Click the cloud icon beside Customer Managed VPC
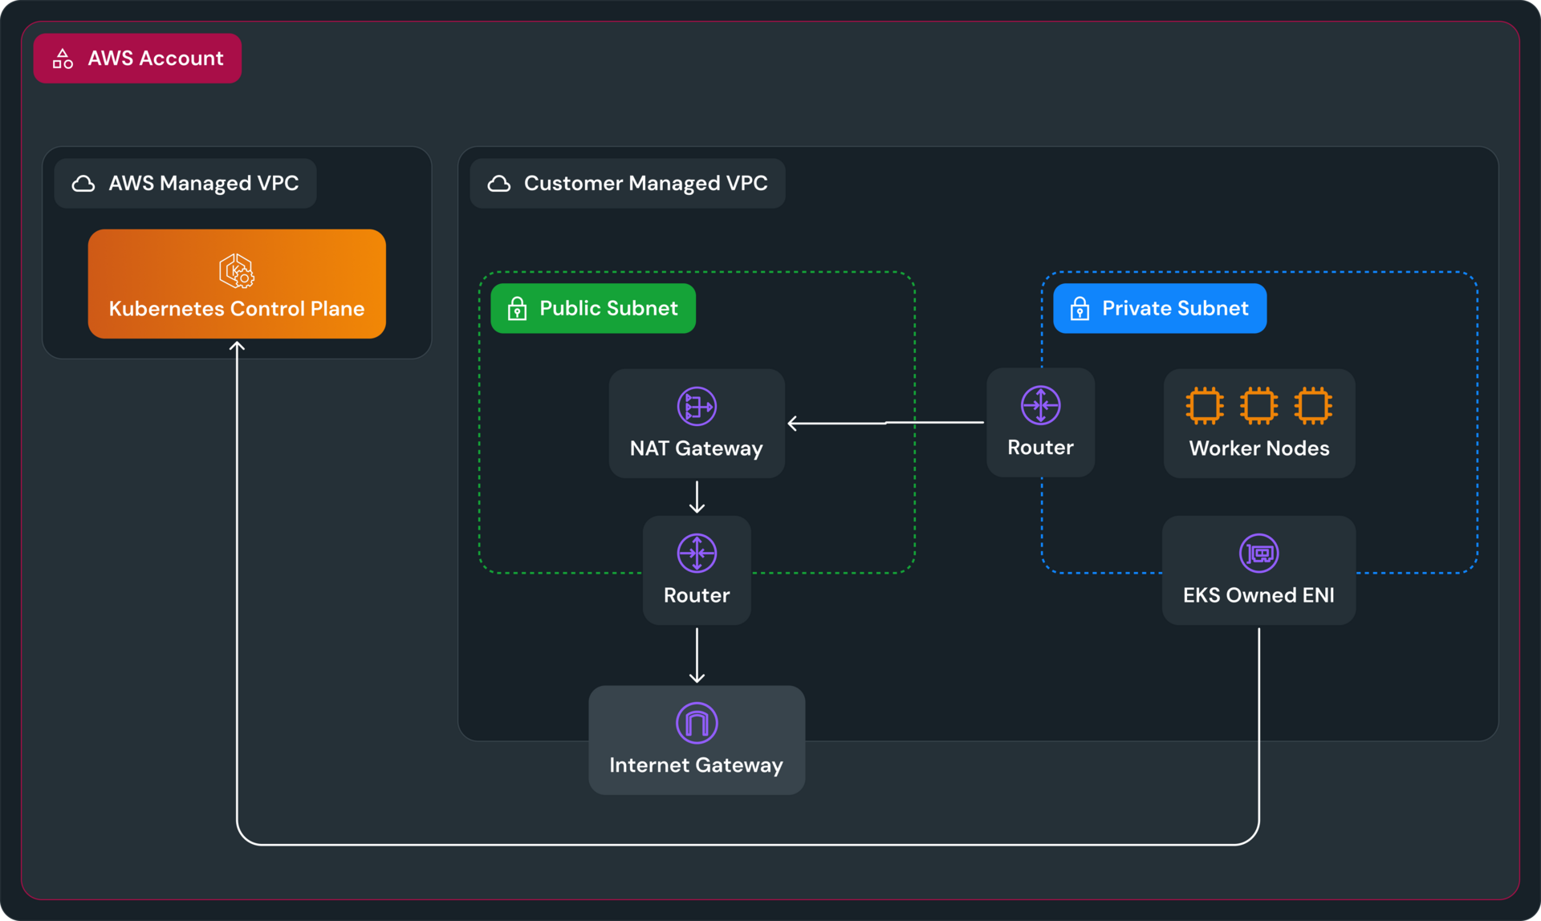1541x921 pixels. pyautogui.click(x=499, y=184)
